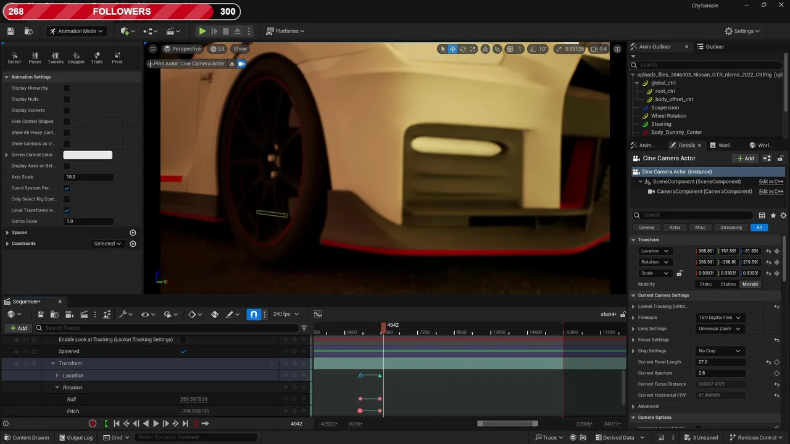Click the Snapper tool icon
Image resolution: width=790 pixels, height=444 pixels.
[76, 58]
